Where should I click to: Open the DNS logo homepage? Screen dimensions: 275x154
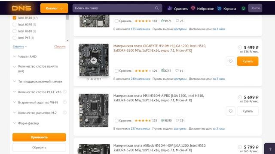click(x=21, y=8)
